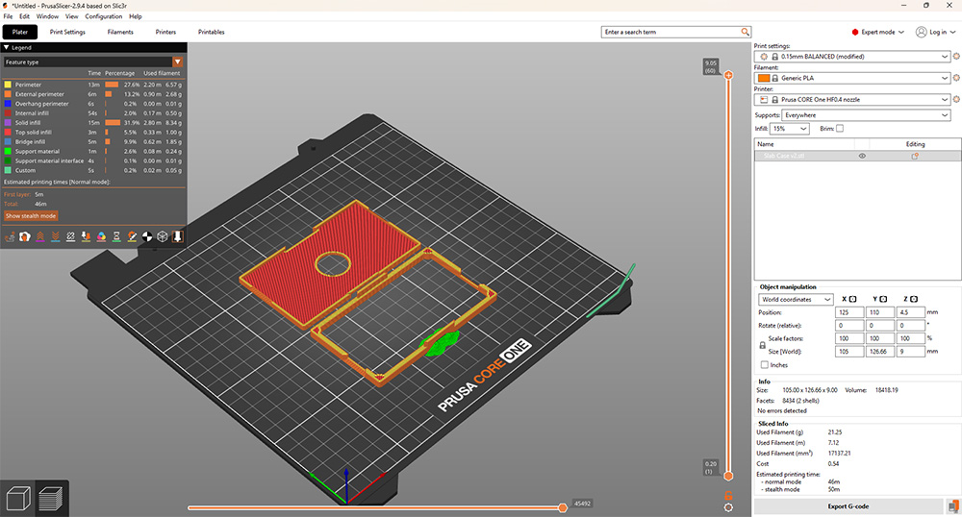This screenshot has height=517, width=962.
Task: Switch to Filaments tab
Action: (120, 32)
